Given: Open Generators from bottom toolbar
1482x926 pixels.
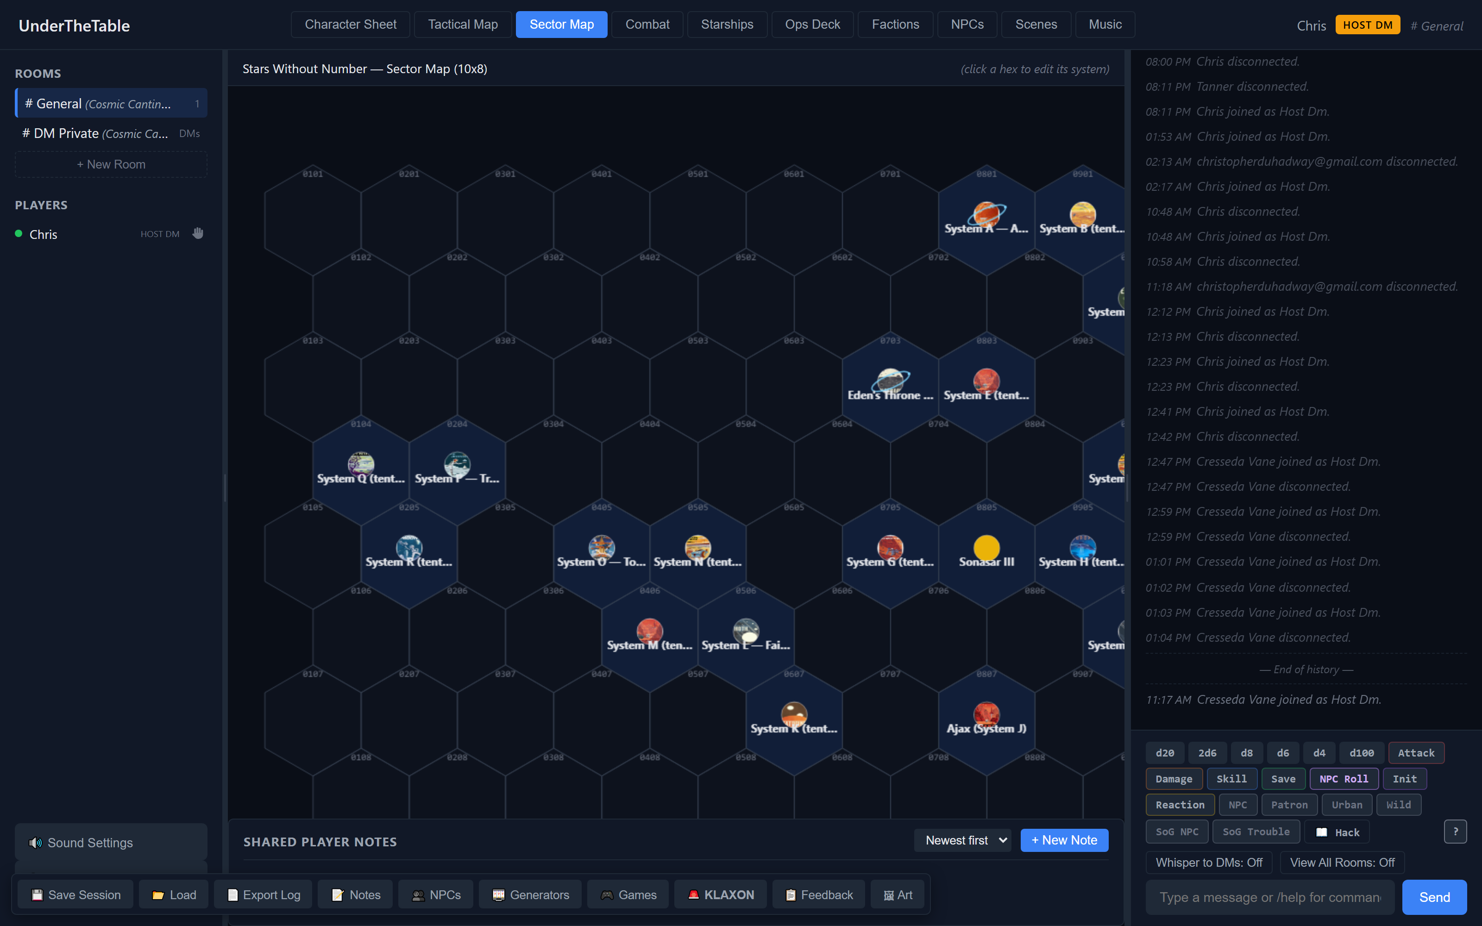Looking at the screenshot, I should [530, 894].
